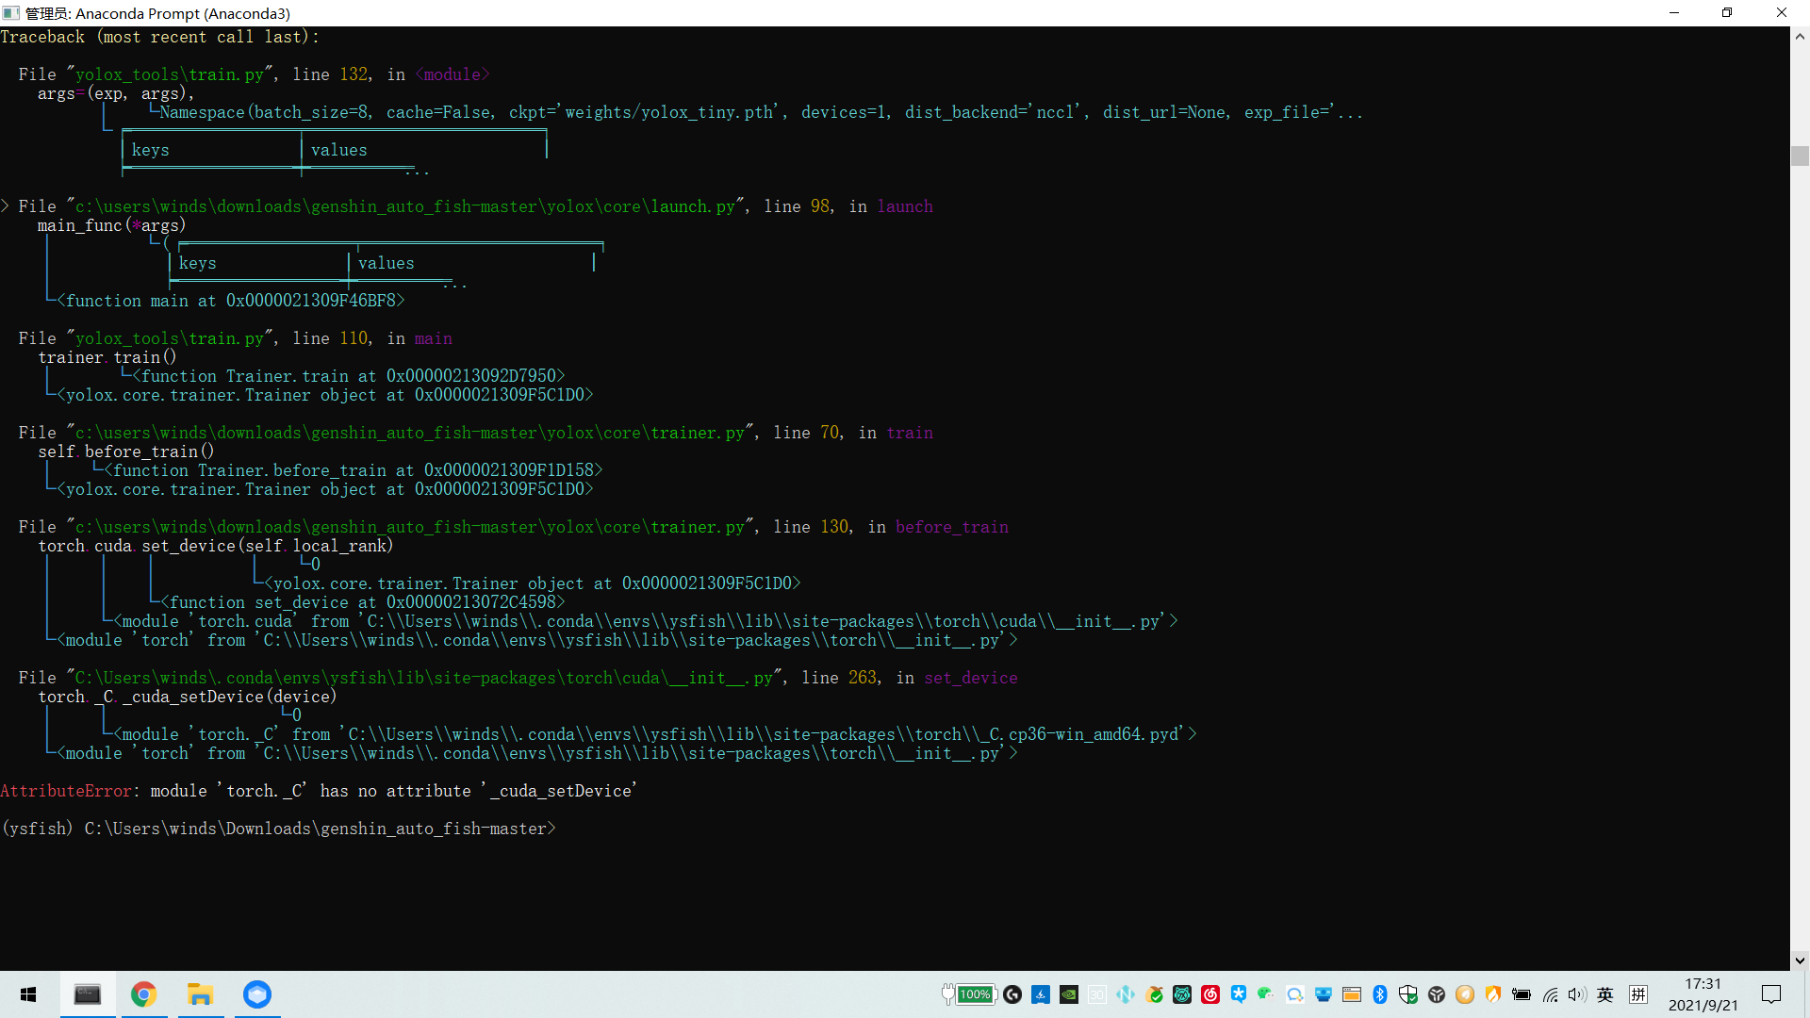Click the blue robot face tray icon
This screenshot has height=1018, width=1810.
(x=1324, y=994)
